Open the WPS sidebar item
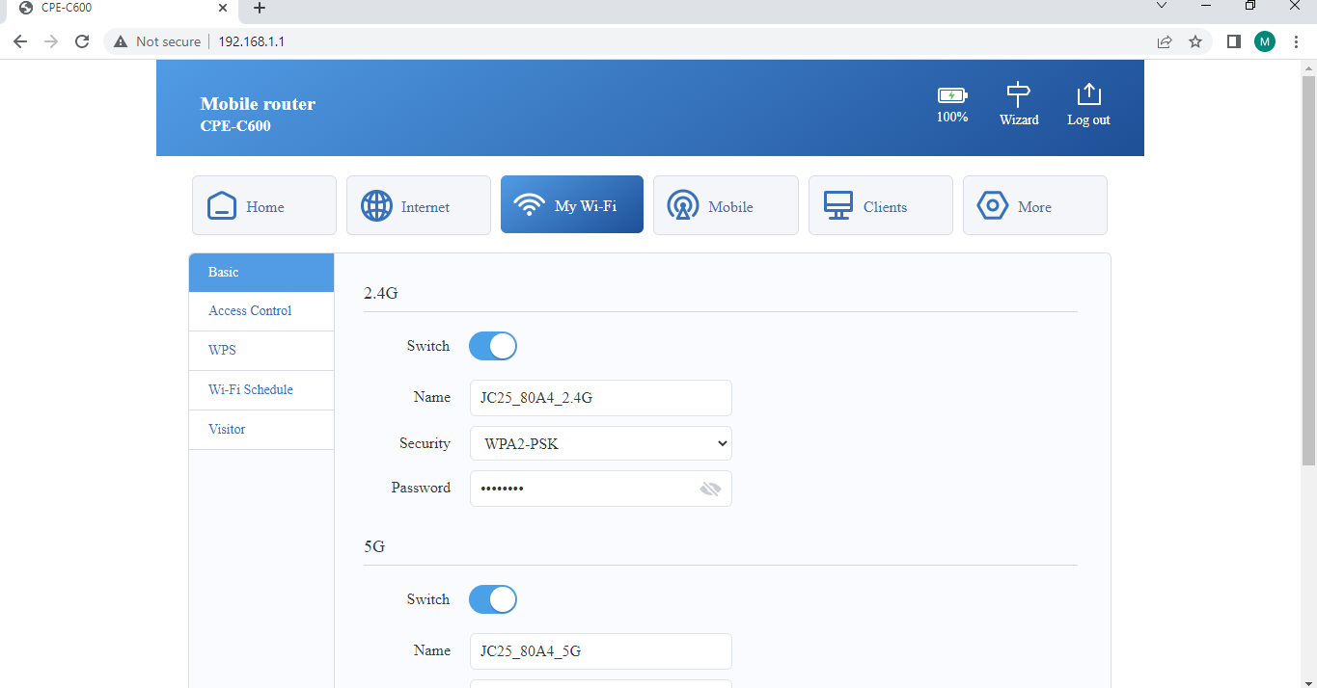Image resolution: width=1317 pixels, height=688 pixels. (261, 351)
